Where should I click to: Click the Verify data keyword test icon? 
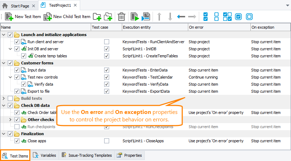point(30,84)
